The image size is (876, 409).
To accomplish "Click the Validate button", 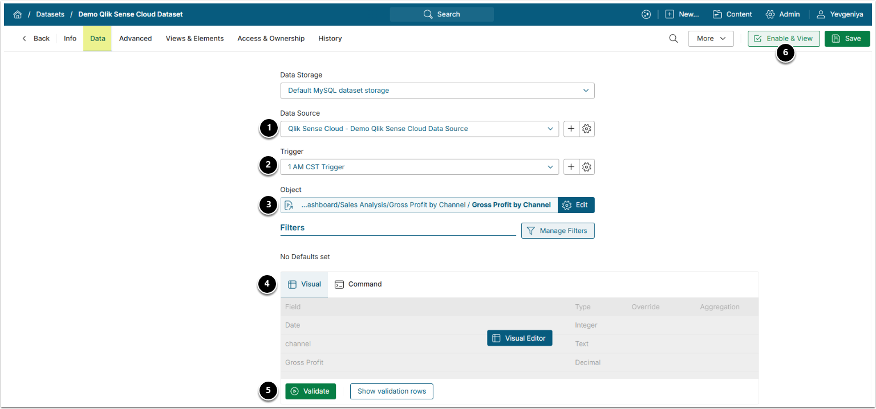I will (x=310, y=391).
